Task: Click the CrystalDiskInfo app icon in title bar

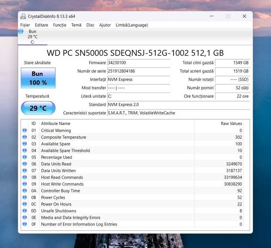Action: tap(23, 16)
